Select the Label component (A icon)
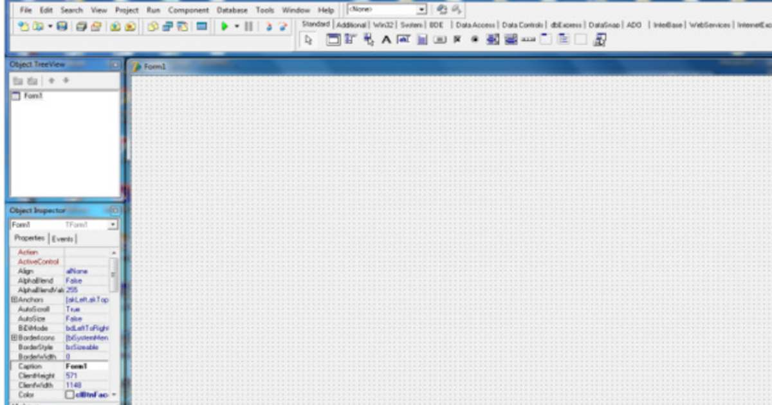772x405 pixels. pos(386,40)
